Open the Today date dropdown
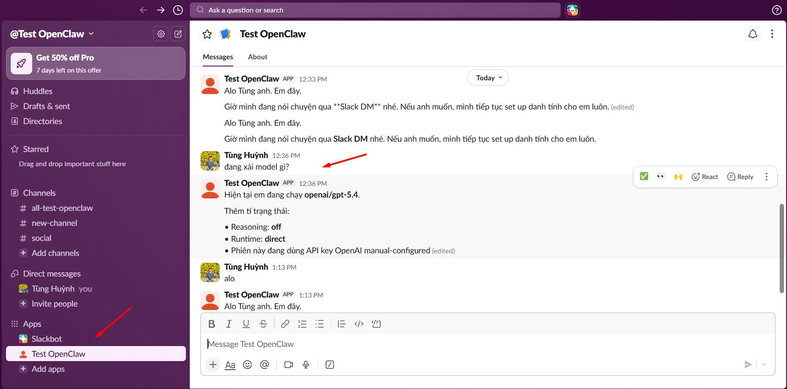Viewport: 787px width, 389px height. click(x=488, y=77)
